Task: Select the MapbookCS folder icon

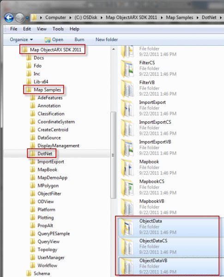Action: click(x=127, y=187)
